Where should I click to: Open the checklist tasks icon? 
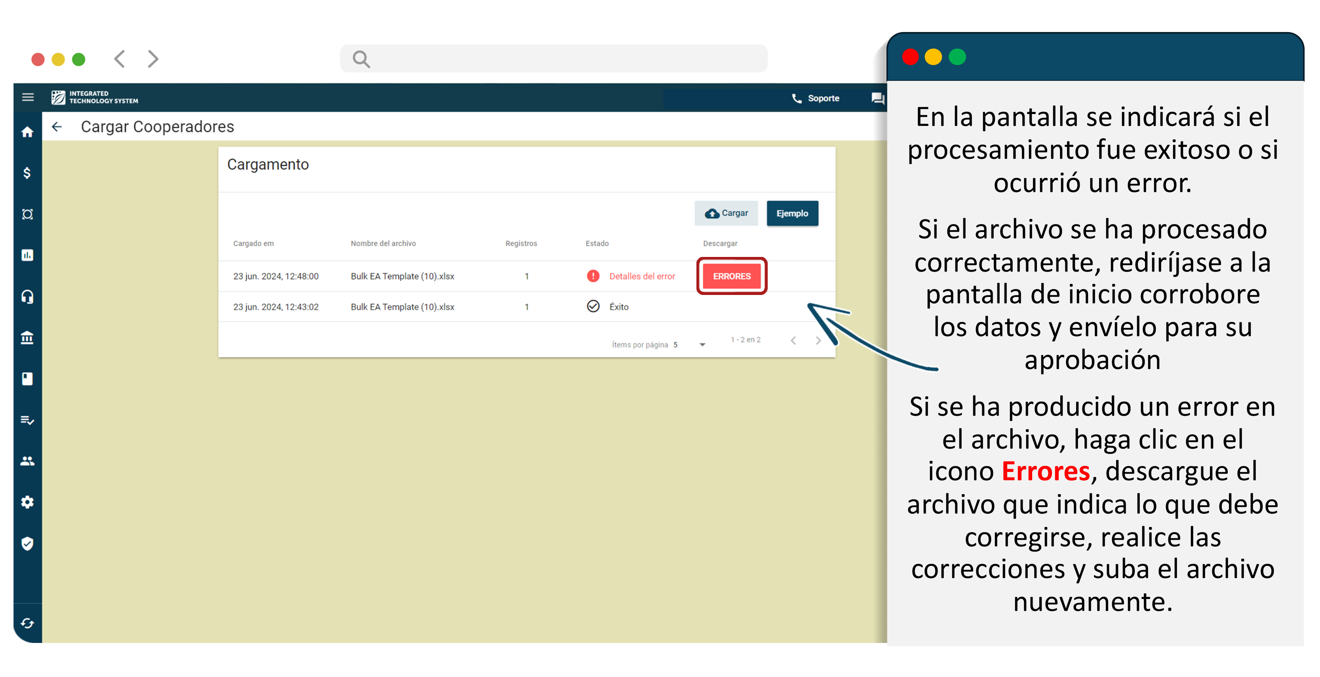28,420
